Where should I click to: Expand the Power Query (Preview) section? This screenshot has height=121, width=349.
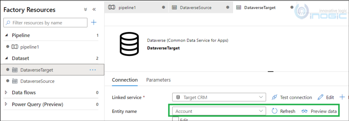click(x=6, y=104)
